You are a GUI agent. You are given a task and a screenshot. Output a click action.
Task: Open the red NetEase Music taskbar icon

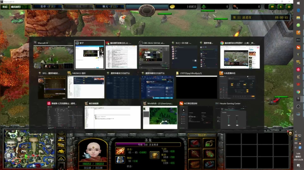pos(299,69)
